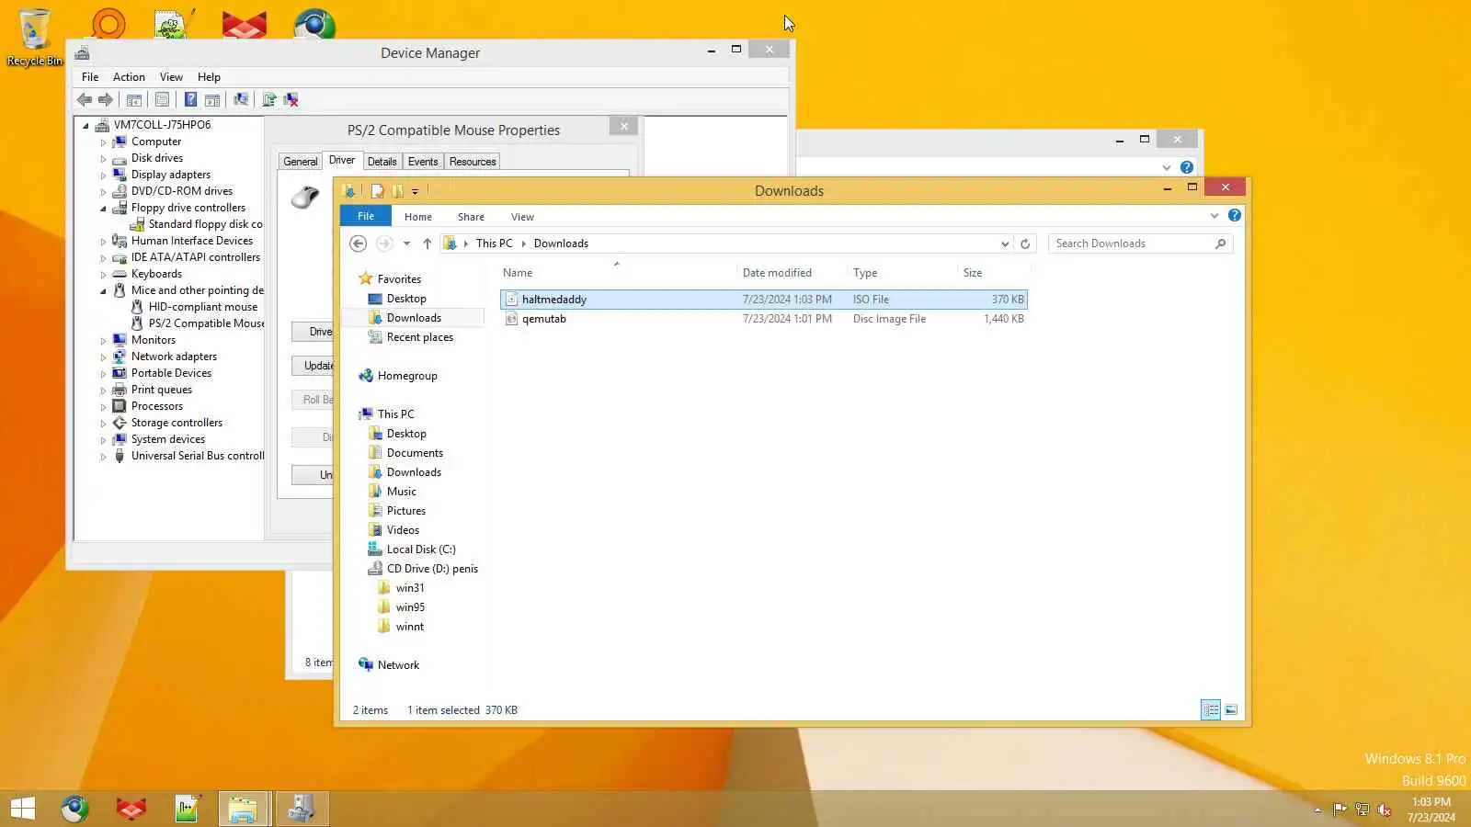Open the Home ribbon tab
This screenshot has height=827, width=1471.
tap(418, 217)
